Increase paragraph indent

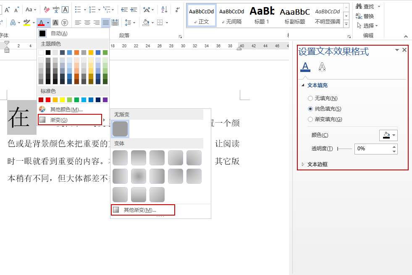134,10
